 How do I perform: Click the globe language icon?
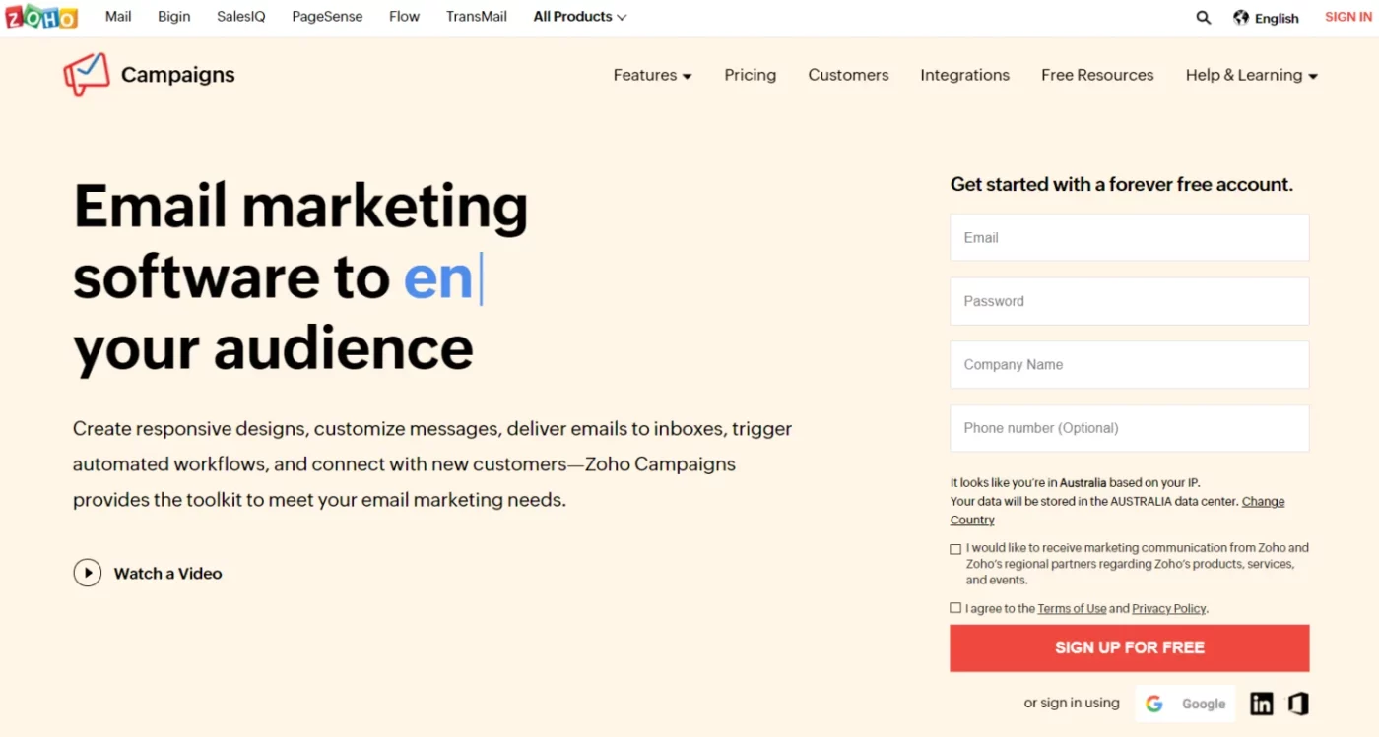pyautogui.click(x=1241, y=18)
